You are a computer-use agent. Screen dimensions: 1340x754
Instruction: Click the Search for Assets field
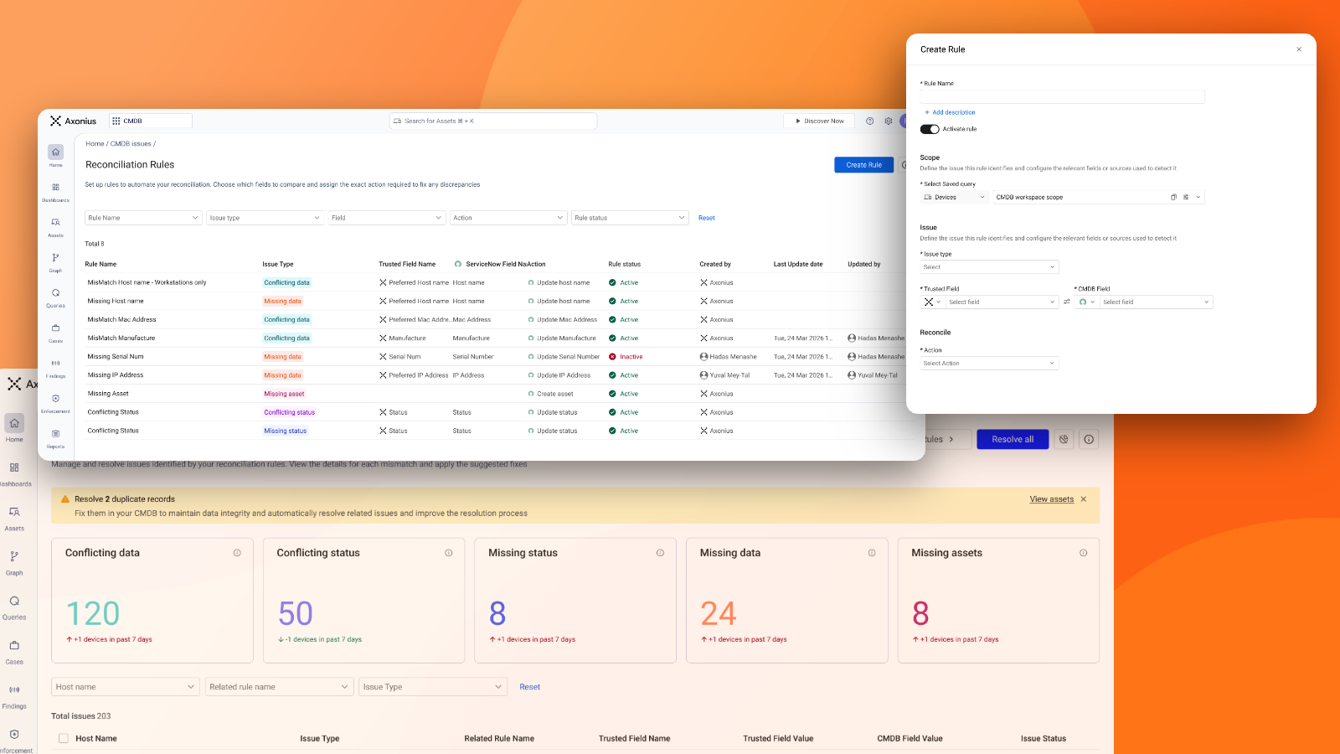click(492, 121)
